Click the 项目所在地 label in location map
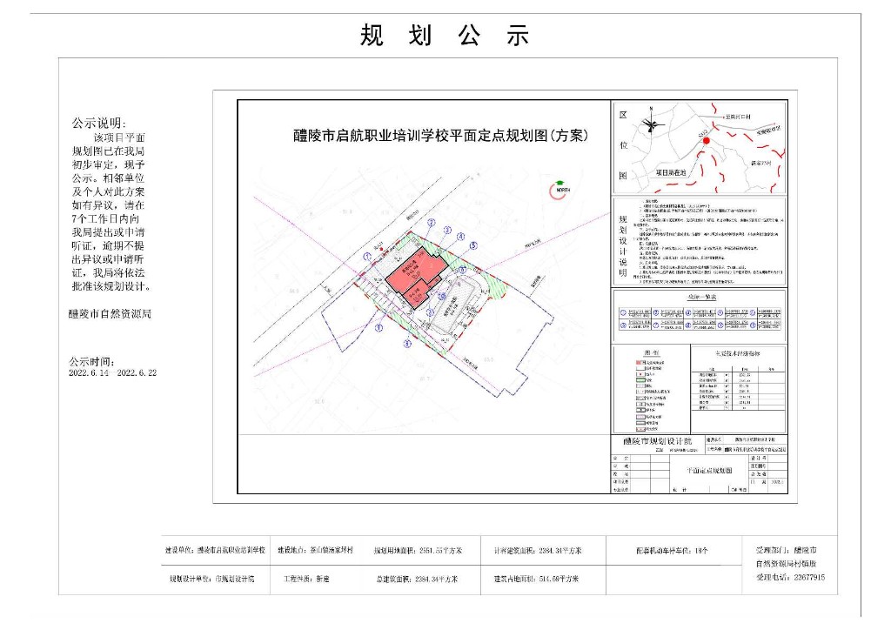This screenshot has height=630, width=891. (x=671, y=173)
